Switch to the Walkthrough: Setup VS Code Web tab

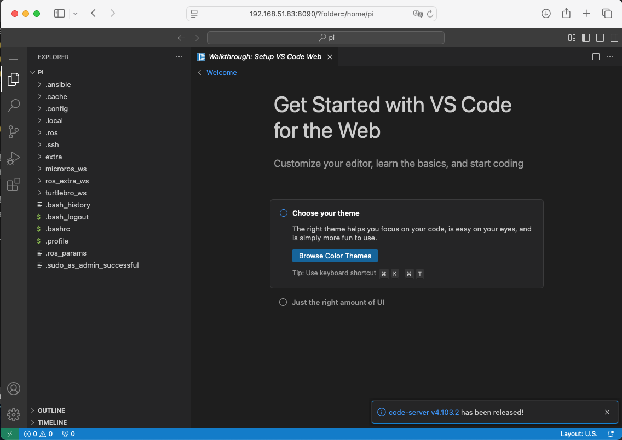click(264, 56)
